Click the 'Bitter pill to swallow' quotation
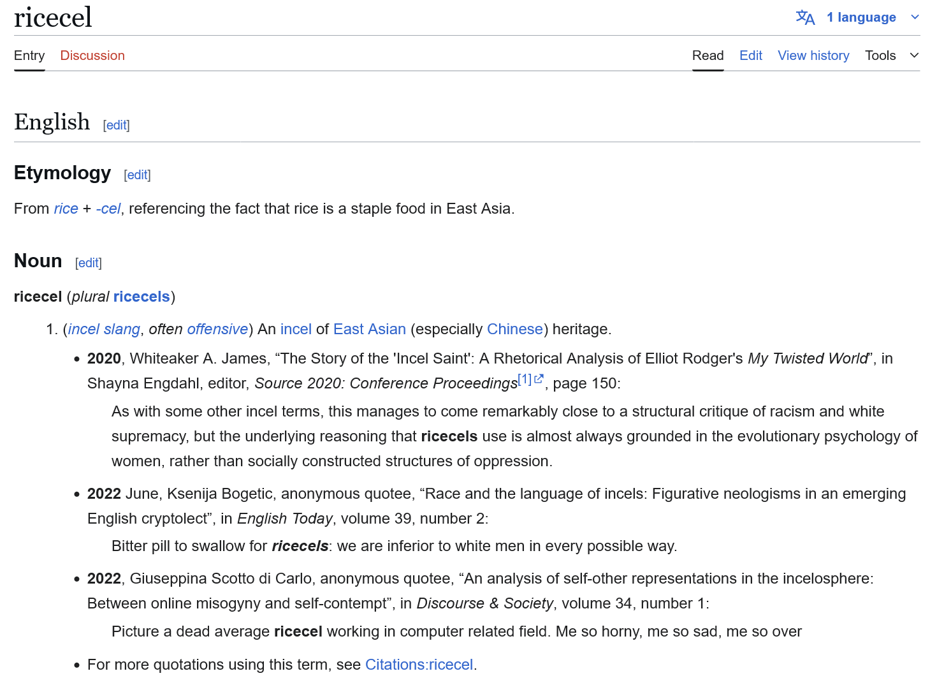Image resolution: width=937 pixels, height=685 pixels. [394, 546]
